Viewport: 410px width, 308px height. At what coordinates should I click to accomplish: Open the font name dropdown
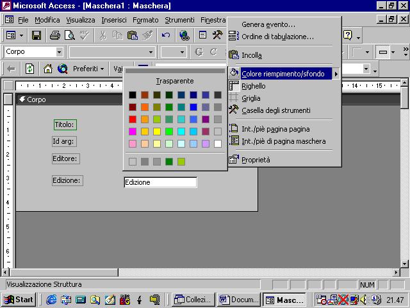tap(151, 52)
